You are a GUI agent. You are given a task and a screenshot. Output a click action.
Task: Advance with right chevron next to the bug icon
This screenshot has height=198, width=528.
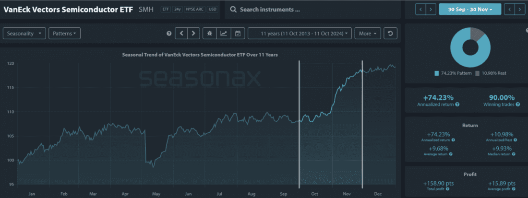193,33
